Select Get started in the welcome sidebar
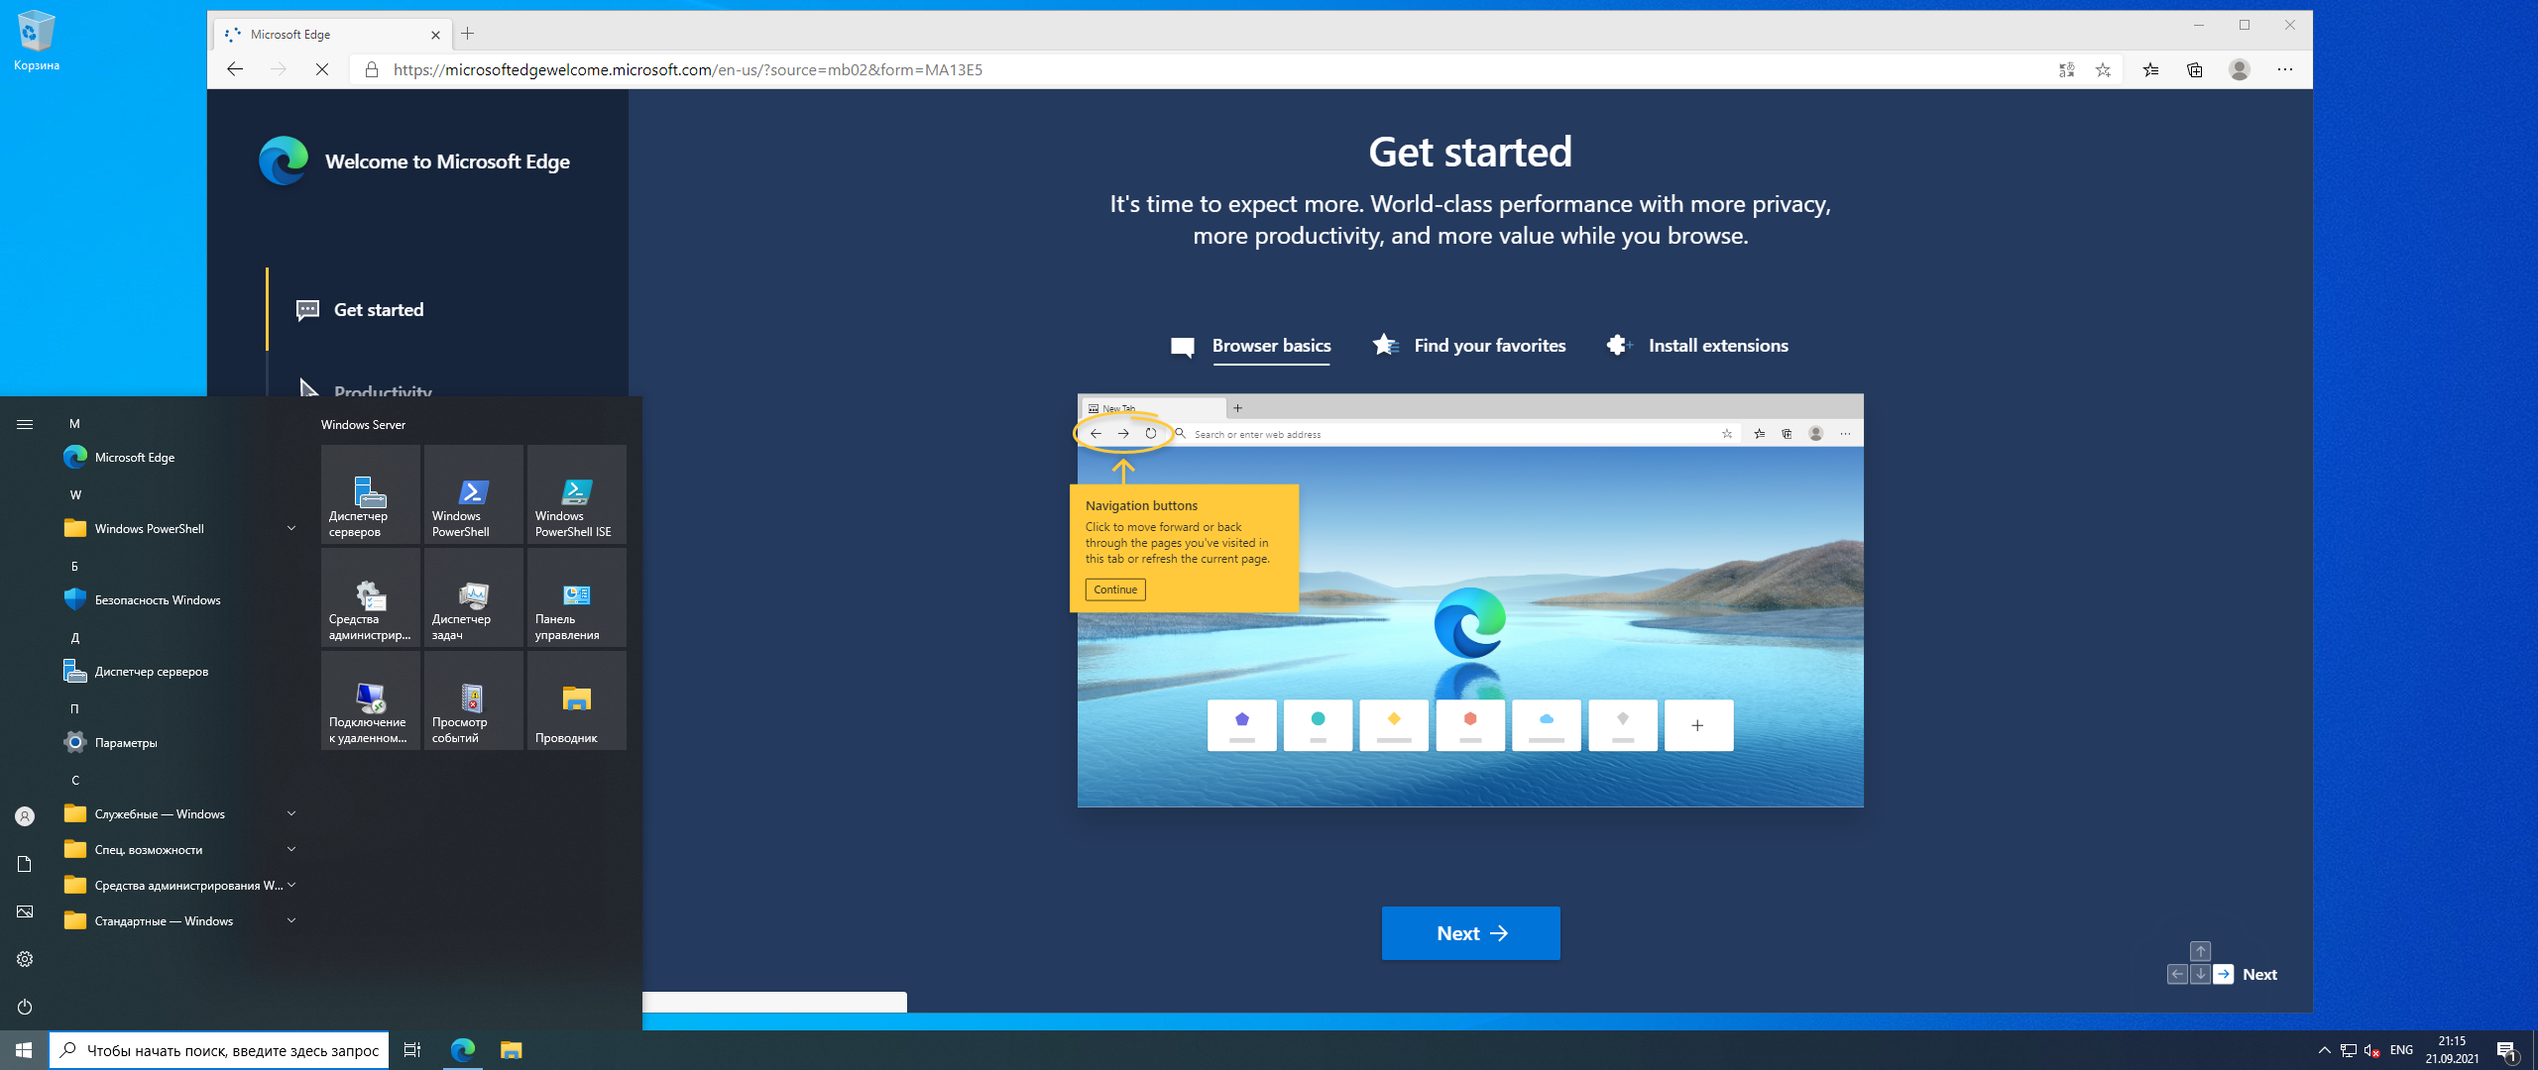The width and height of the screenshot is (2538, 1070). coord(360,310)
